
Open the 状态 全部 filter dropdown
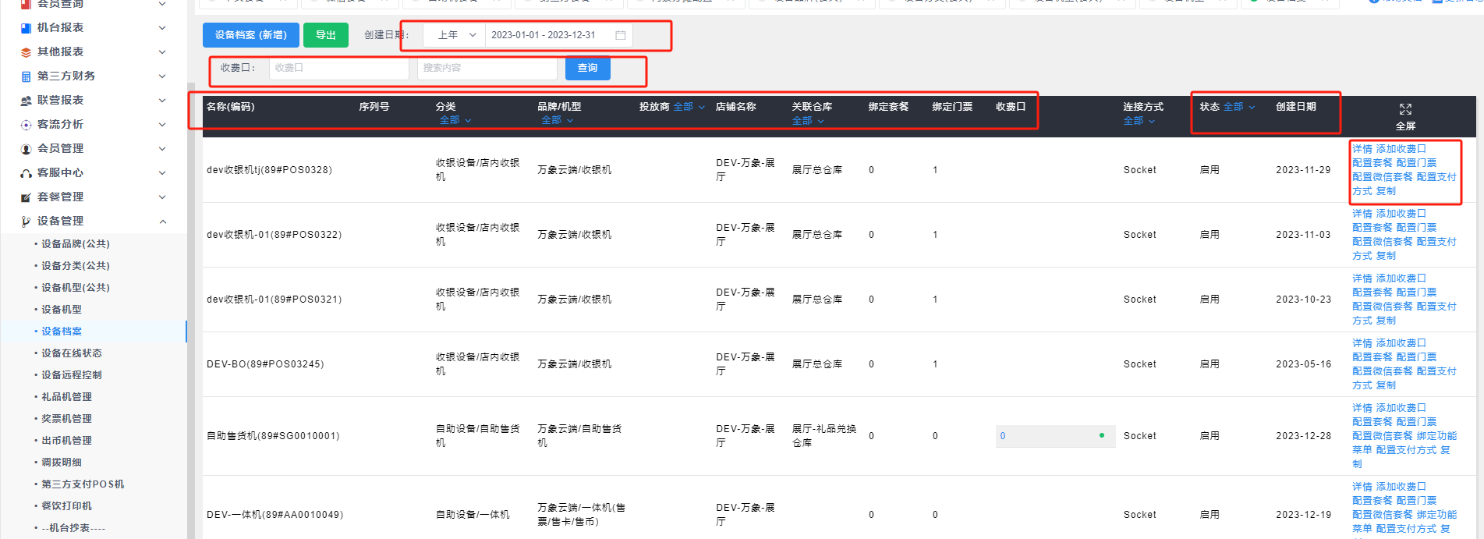[1239, 107]
